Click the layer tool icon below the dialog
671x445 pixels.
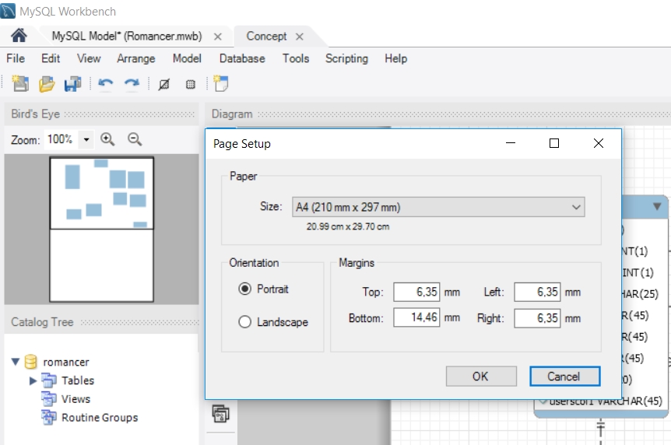pos(220,414)
